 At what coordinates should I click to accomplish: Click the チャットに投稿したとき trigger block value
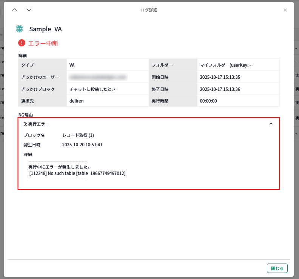(x=92, y=89)
